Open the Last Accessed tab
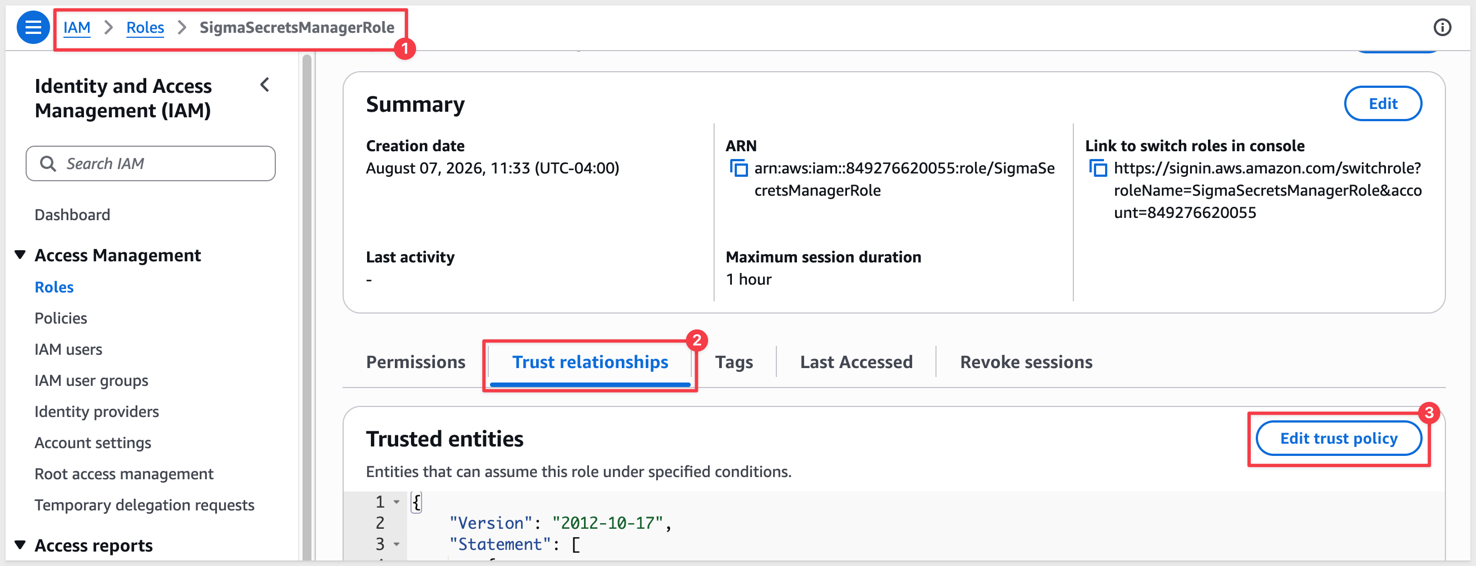The height and width of the screenshot is (566, 1476). pyautogui.click(x=856, y=362)
